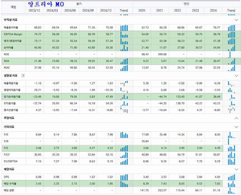Select the 총자산증가율 row label
Viewport: 241px width, 195px height.
[11, 110]
